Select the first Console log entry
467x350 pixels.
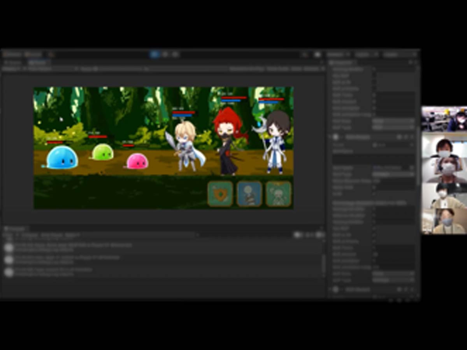pos(162,248)
